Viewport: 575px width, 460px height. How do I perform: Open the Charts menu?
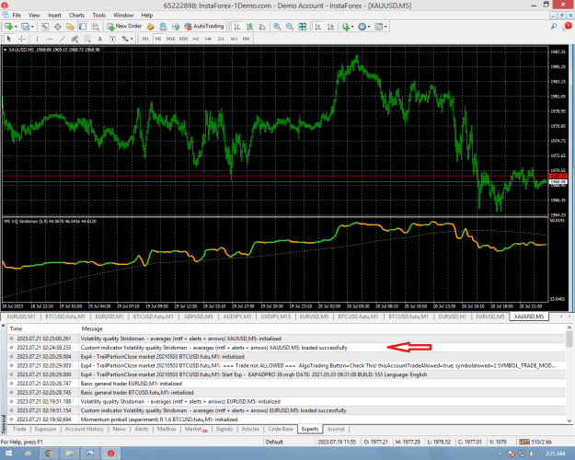coord(76,15)
